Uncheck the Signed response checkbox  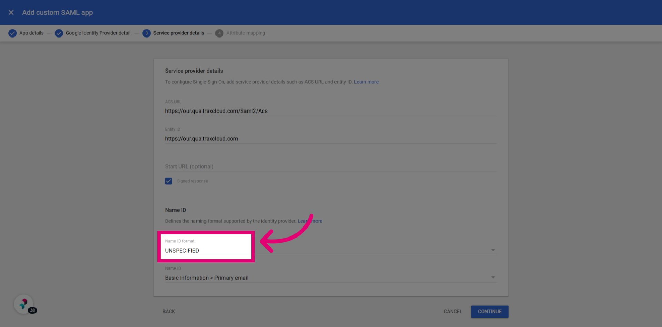168,181
